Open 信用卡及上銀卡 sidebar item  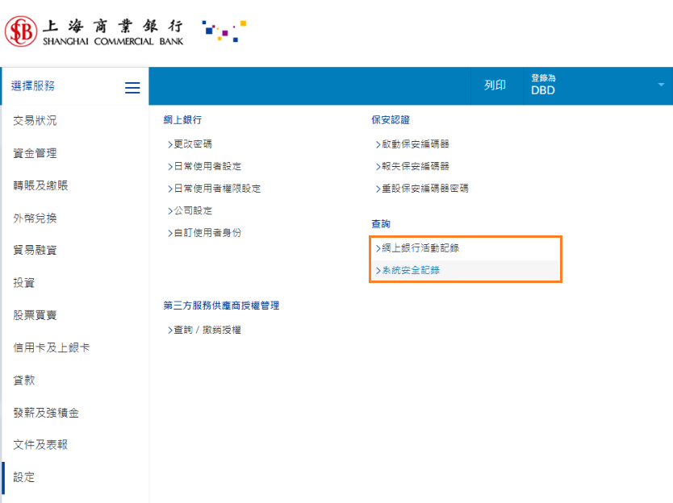(51, 347)
